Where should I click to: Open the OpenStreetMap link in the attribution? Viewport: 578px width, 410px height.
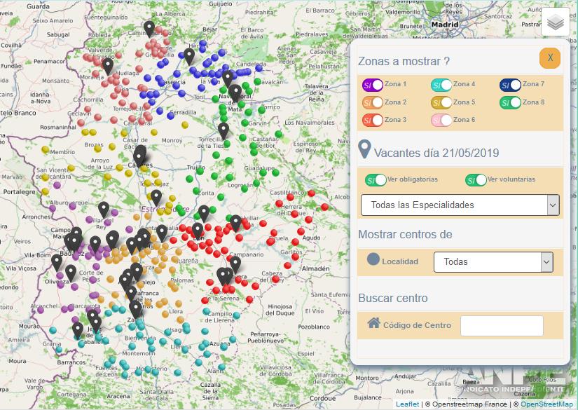click(546, 404)
